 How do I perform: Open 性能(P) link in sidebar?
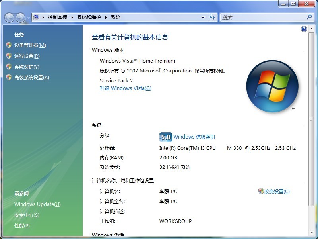[x=22, y=226]
